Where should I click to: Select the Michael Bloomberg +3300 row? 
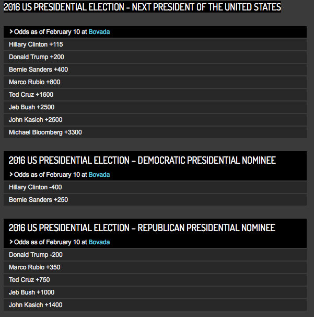(x=155, y=132)
